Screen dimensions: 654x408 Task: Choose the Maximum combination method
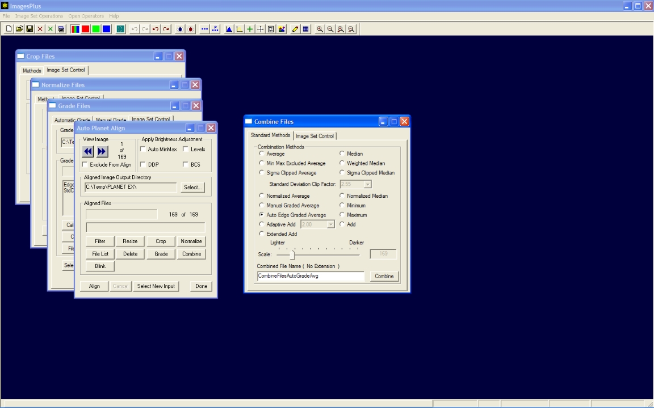(x=342, y=215)
